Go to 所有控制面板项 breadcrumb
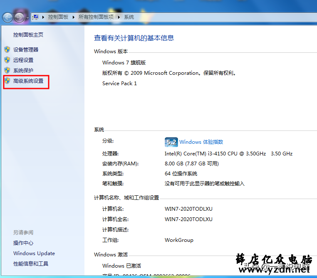Screen dimensions: 317x278 (x=96, y=17)
